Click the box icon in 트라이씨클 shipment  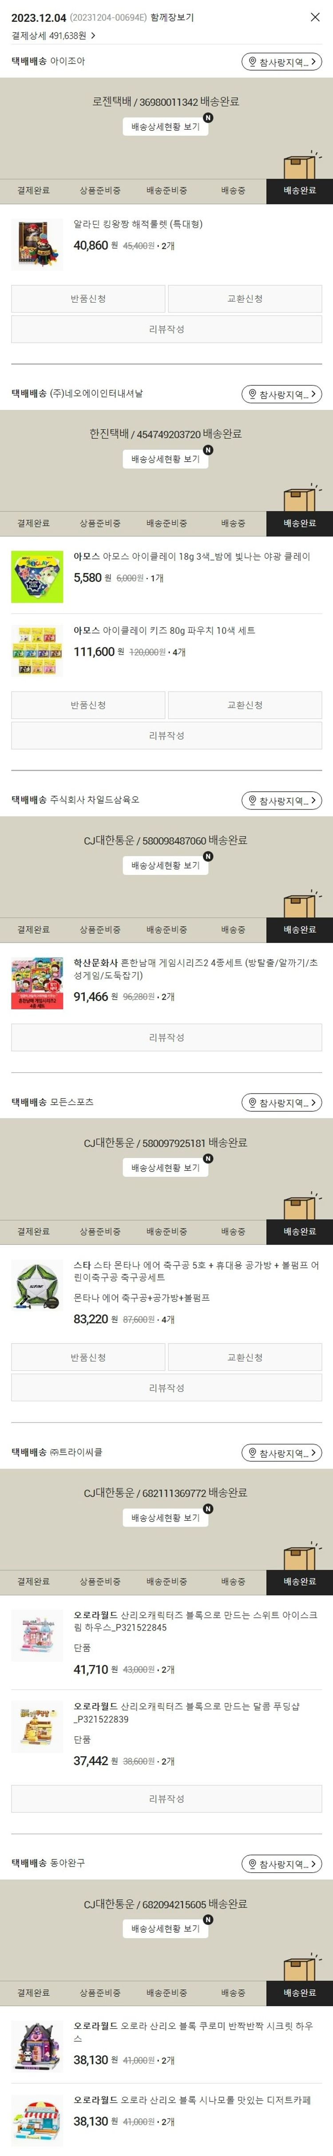301,1556
